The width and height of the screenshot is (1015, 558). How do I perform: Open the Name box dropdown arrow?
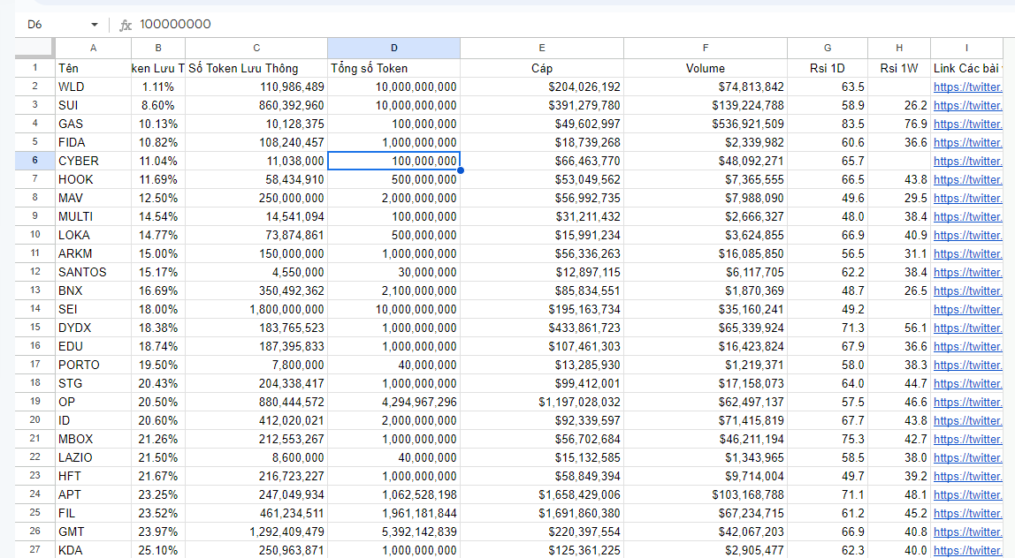click(95, 25)
